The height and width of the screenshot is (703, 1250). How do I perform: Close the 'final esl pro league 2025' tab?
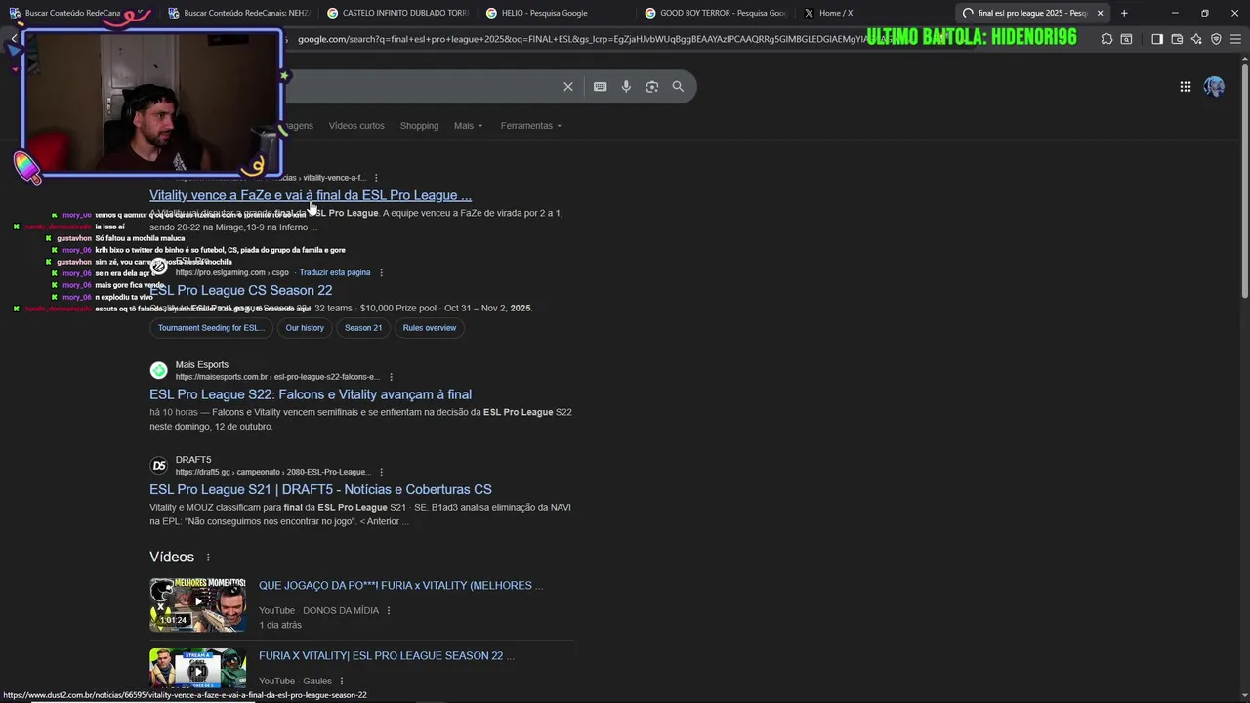[x=1101, y=13]
